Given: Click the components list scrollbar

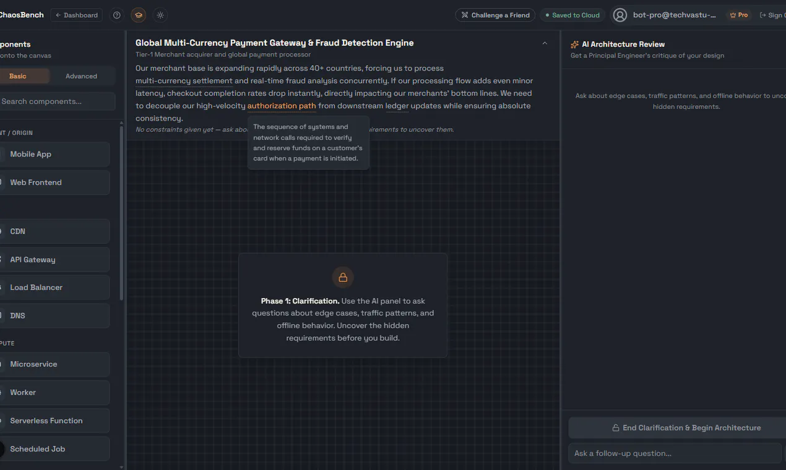Looking at the screenshot, I should click(x=121, y=212).
